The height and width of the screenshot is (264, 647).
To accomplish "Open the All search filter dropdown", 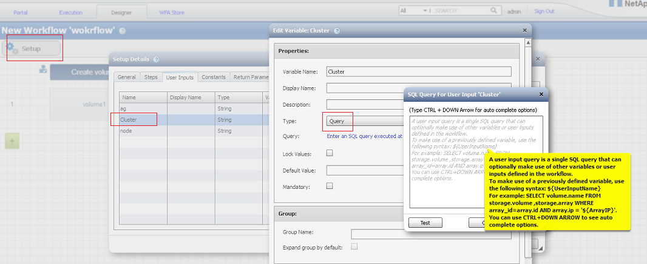I will [x=415, y=11].
